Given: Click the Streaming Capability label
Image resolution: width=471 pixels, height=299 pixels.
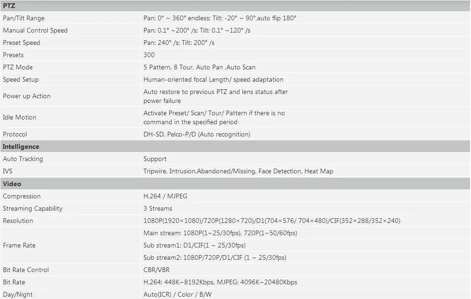Looking at the screenshot, I should point(33,208).
